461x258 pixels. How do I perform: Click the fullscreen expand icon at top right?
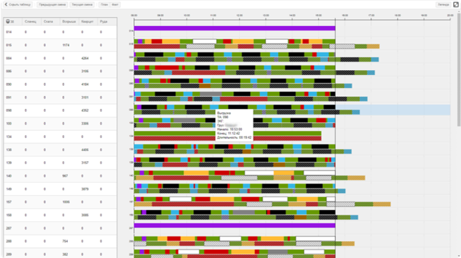click(x=456, y=5)
